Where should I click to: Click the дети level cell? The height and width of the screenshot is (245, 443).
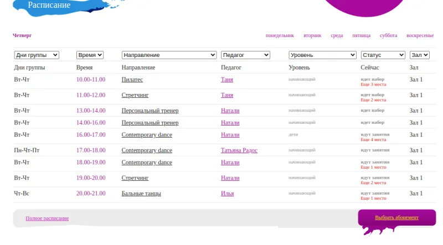(293, 134)
